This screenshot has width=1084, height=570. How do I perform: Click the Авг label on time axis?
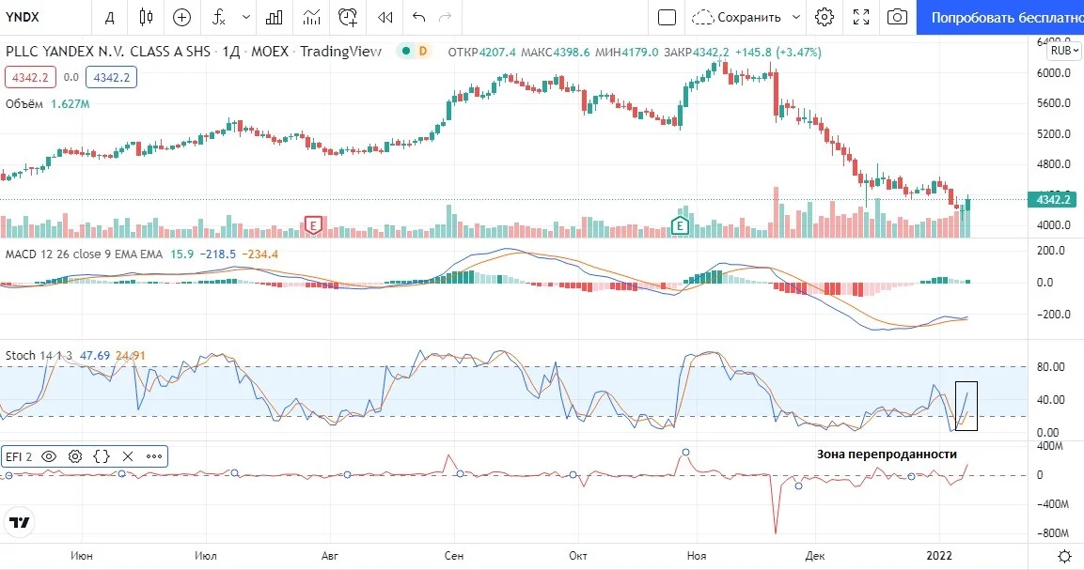coord(330,556)
